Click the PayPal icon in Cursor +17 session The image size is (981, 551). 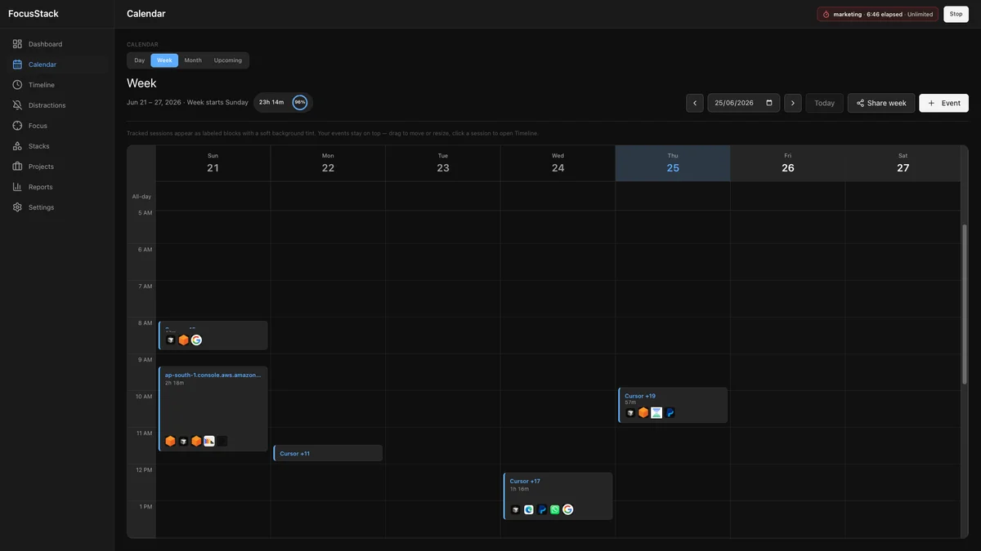pos(542,509)
